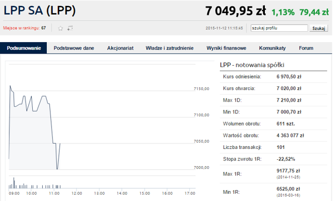
Task: Switch to the Forum tab
Action: coord(306,48)
